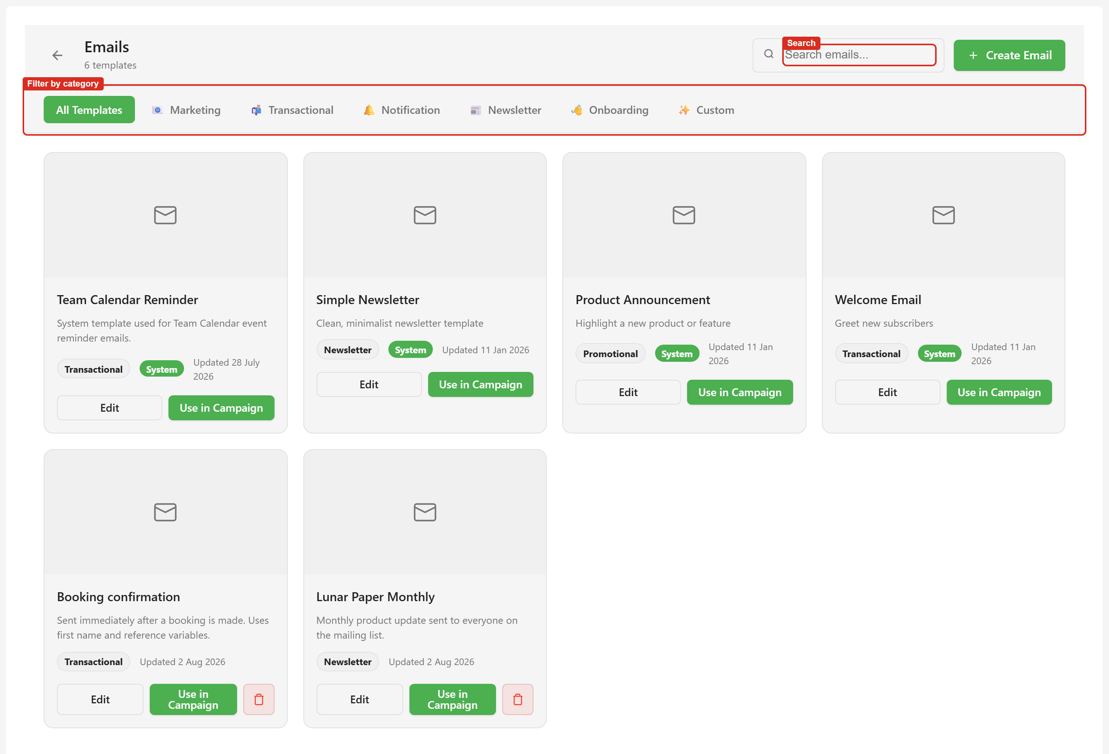The width and height of the screenshot is (1109, 754).
Task: Use Team Calendar Reminder in a campaign
Action: 221,407
